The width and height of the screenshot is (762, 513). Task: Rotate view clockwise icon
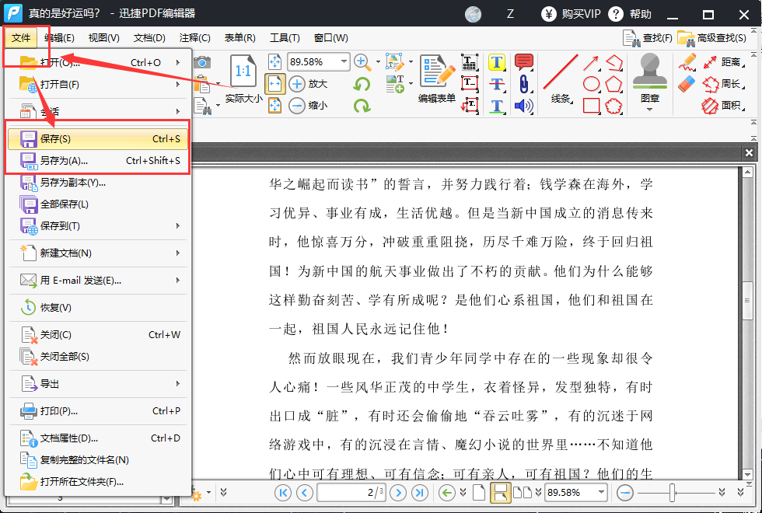(362, 106)
